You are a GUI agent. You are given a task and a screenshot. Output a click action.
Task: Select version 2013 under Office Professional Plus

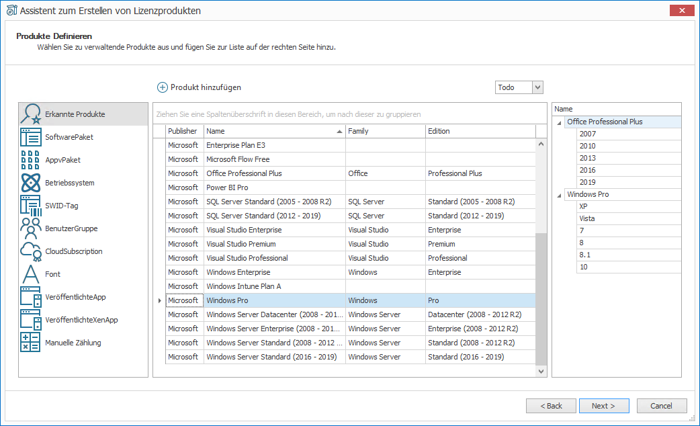[x=629, y=158]
